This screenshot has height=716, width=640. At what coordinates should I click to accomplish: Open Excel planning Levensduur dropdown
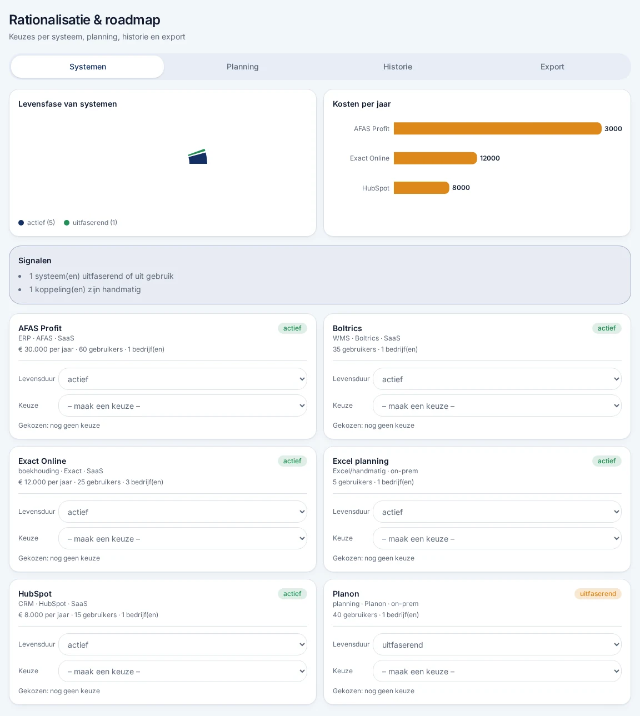497,512
